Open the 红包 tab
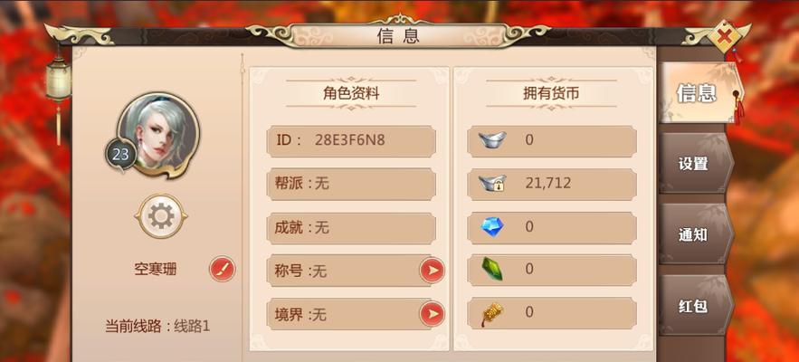The image size is (799, 362). [x=695, y=306]
